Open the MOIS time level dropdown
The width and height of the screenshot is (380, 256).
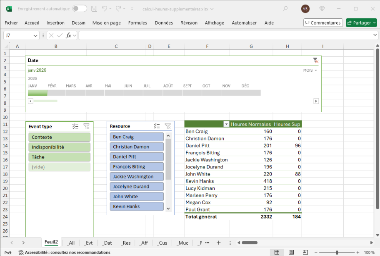[x=310, y=70]
